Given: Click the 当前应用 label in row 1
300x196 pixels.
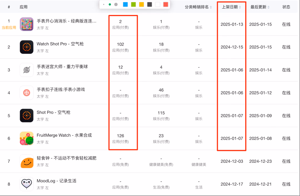Looking at the screenshot, I should 9,28.
